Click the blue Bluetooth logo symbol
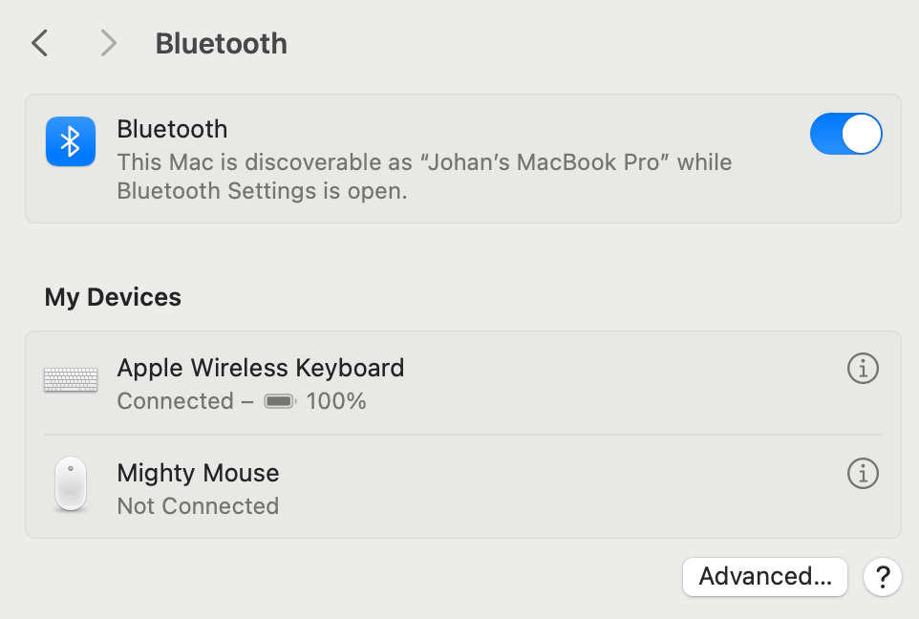 (70, 139)
